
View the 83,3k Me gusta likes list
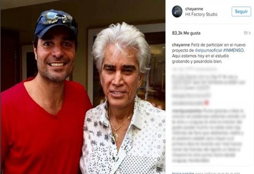(186, 33)
